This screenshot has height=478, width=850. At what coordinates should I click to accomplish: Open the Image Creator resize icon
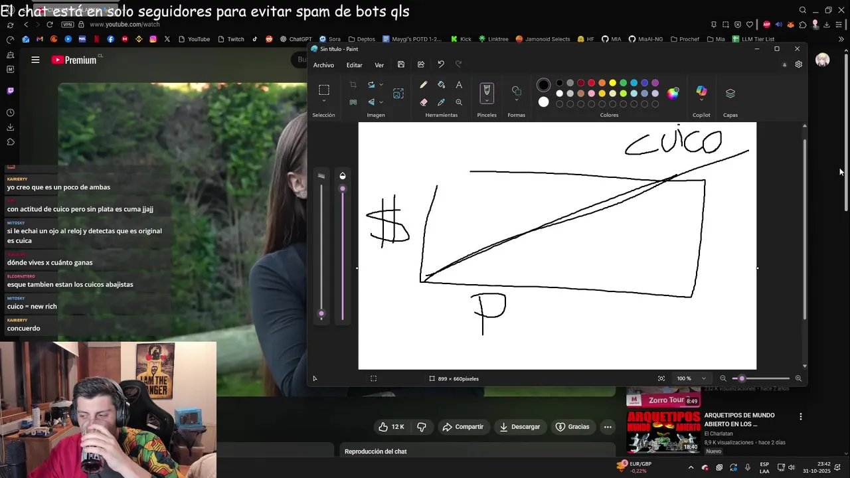pyautogui.click(x=398, y=94)
